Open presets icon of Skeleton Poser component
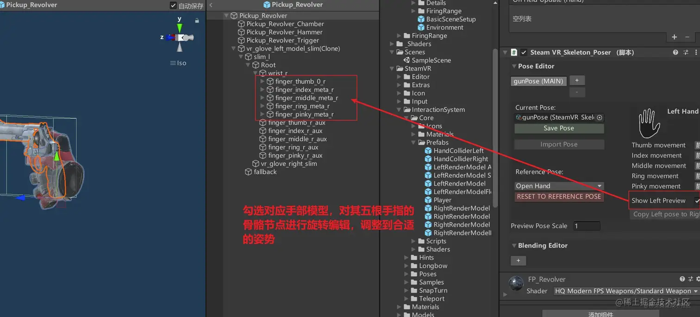This screenshot has height=317, width=700. 686,53
